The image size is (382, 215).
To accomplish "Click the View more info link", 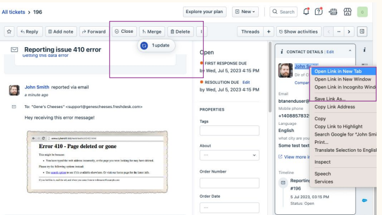I will [x=294, y=157].
